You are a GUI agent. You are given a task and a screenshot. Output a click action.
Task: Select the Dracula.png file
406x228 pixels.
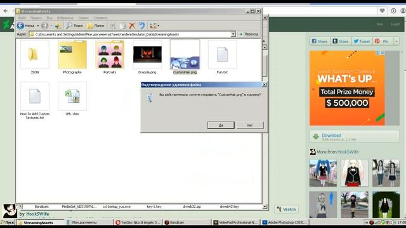coord(147,57)
